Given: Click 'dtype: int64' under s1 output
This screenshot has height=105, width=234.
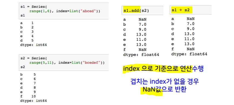Looking at the screenshot, I should (x=34, y=45).
